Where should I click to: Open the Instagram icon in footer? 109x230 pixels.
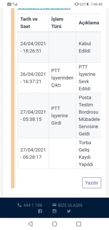(55, 211)
